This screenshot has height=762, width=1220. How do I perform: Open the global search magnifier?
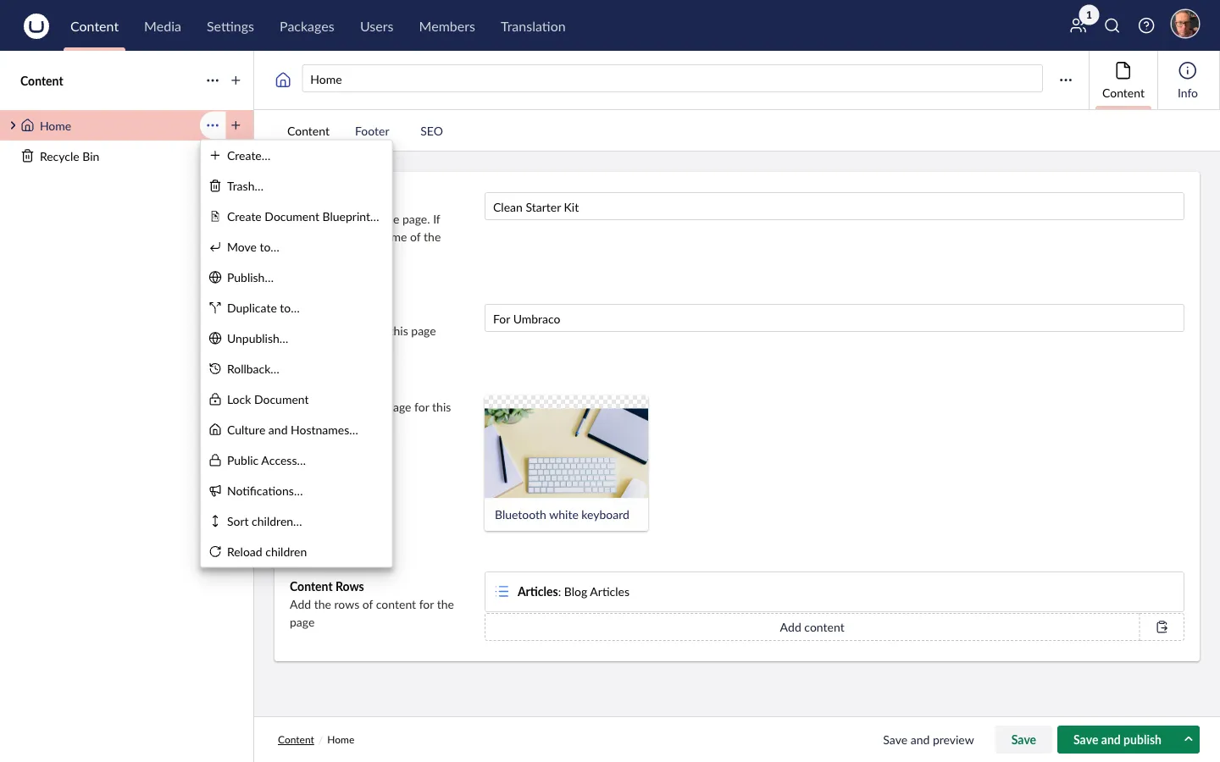pos(1112,25)
